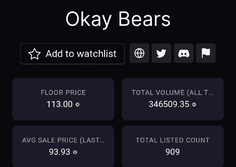Select the 909 listed count value

(x=173, y=152)
